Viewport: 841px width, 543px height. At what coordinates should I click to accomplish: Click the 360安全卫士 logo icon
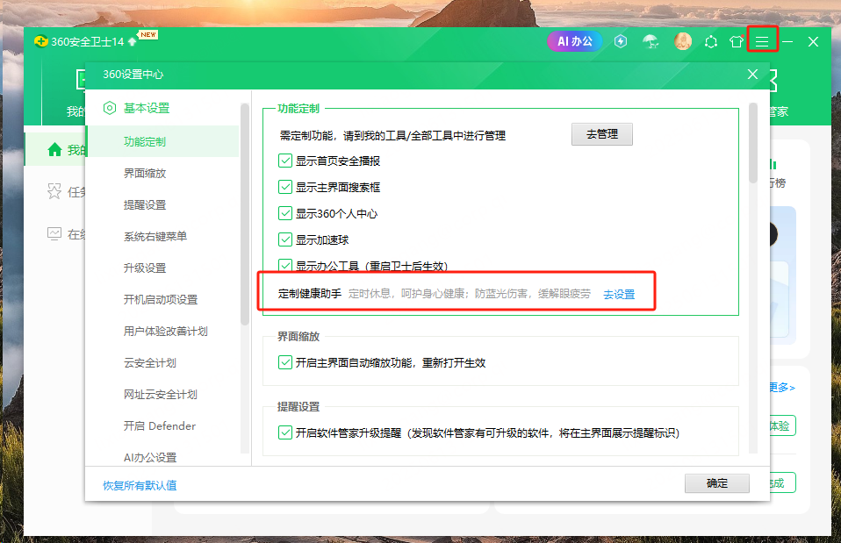point(40,41)
